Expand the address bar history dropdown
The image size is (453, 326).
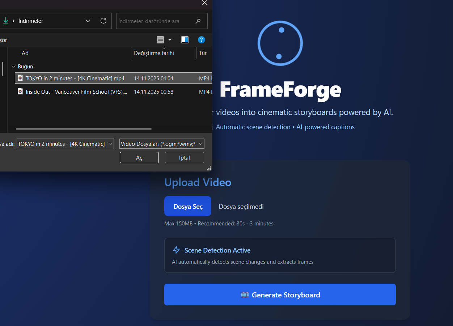(88, 21)
